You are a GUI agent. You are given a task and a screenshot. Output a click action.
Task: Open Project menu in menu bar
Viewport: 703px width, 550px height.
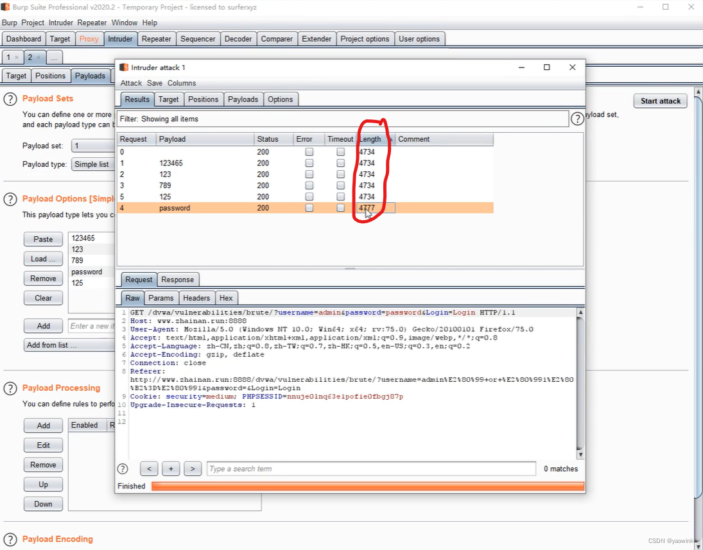tap(33, 23)
